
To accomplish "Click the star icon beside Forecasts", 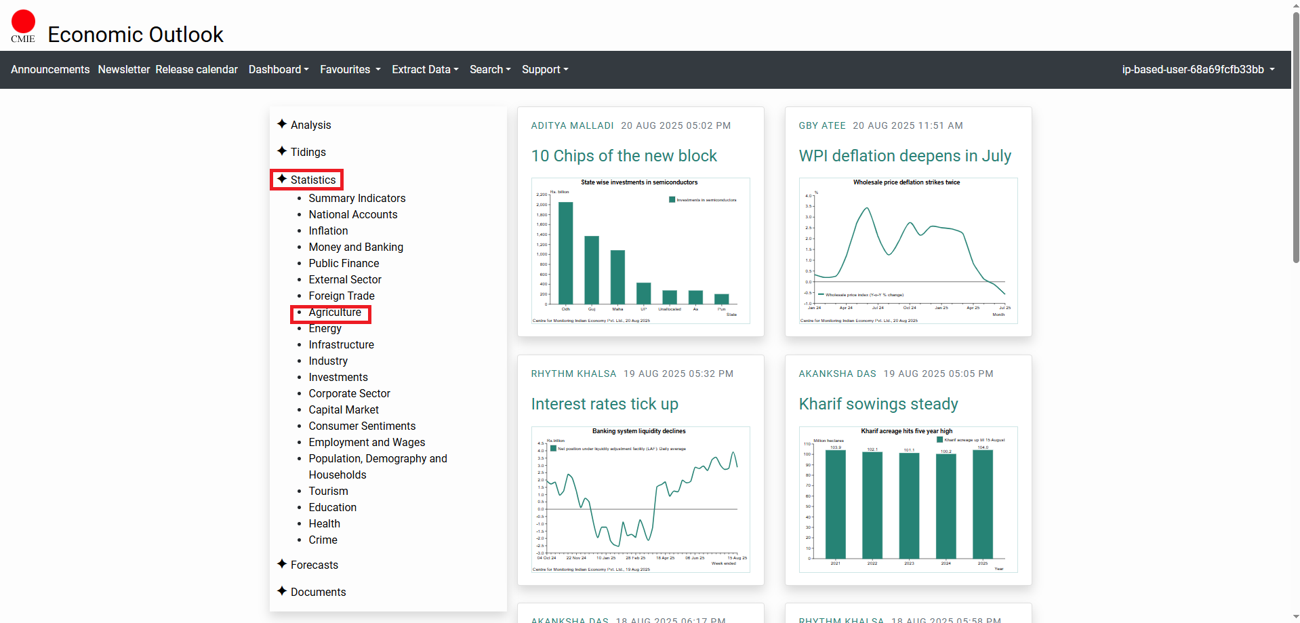I will (282, 564).
